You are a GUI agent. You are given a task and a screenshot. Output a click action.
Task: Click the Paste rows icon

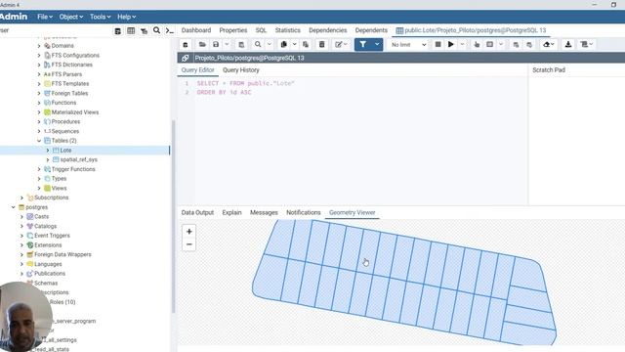306,44
